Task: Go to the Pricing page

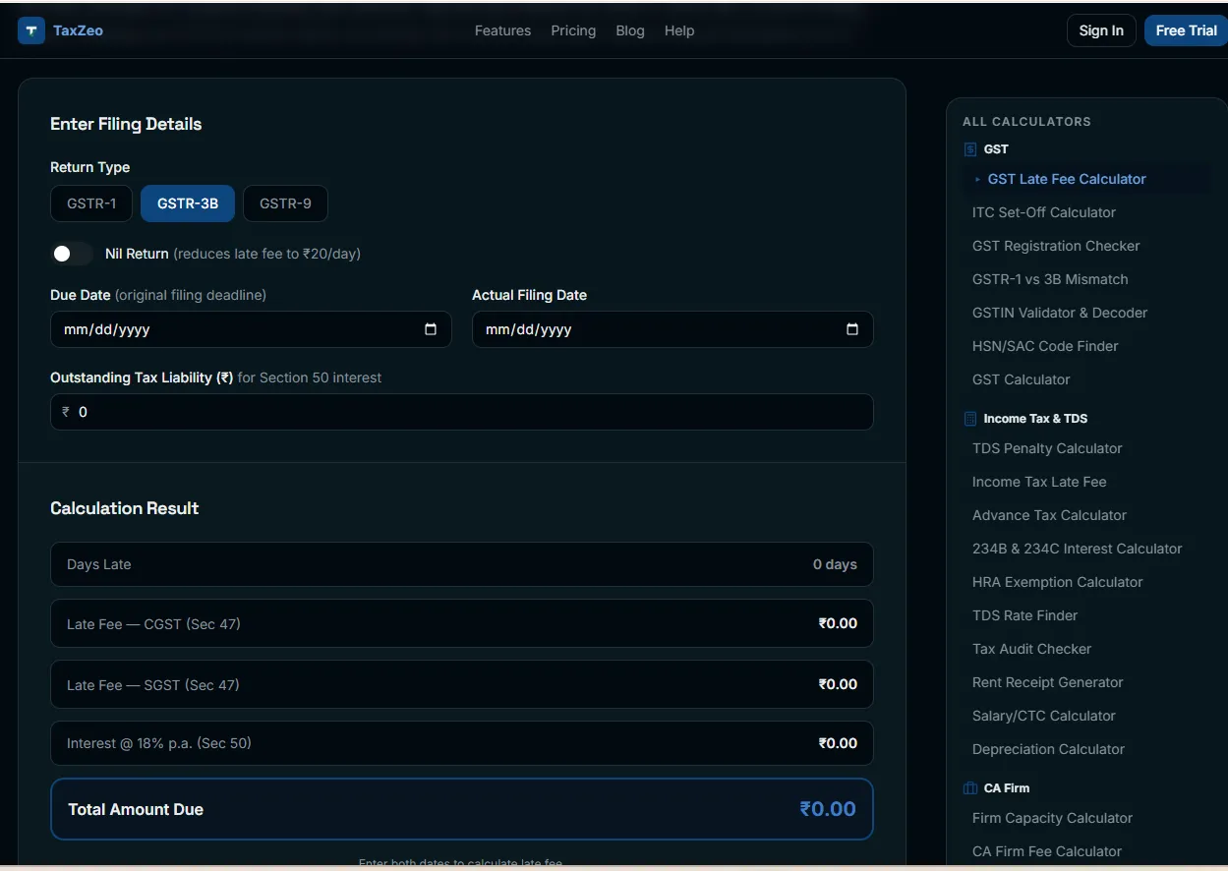Action: pyautogui.click(x=573, y=30)
